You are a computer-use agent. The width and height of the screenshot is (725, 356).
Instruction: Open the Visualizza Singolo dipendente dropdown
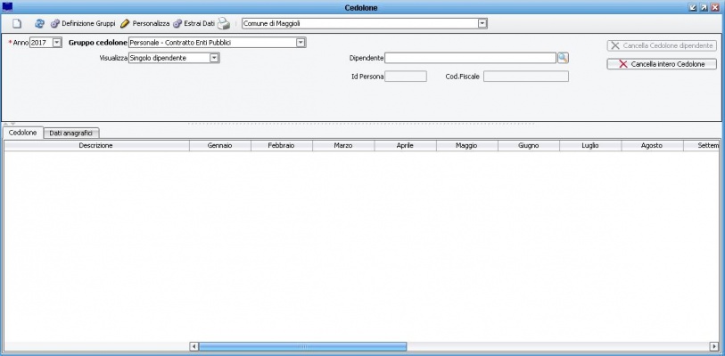coord(214,58)
